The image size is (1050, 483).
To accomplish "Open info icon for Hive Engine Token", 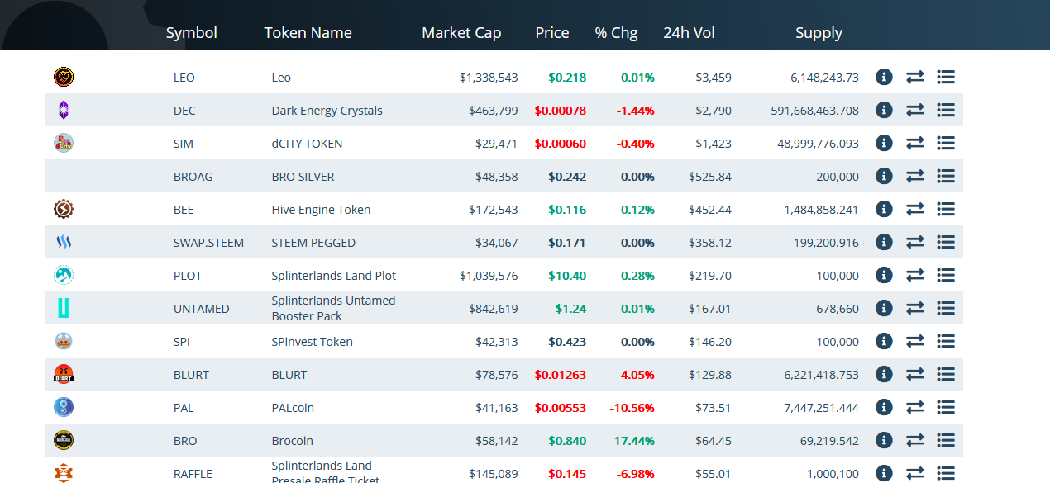I will point(884,209).
